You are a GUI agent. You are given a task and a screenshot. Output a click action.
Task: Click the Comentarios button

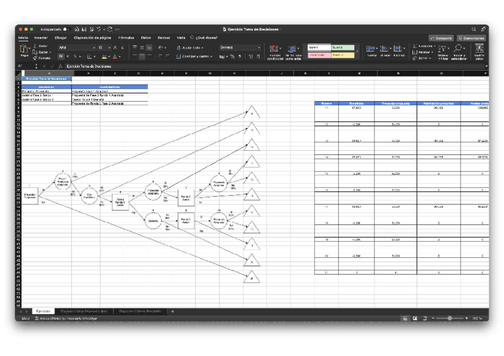[471, 37]
